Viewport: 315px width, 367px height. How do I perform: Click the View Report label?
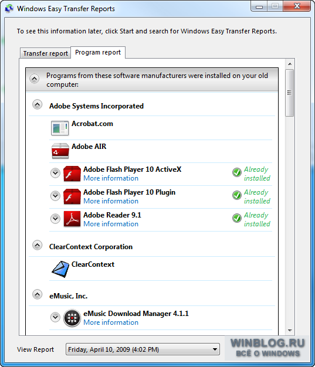pos(35,349)
